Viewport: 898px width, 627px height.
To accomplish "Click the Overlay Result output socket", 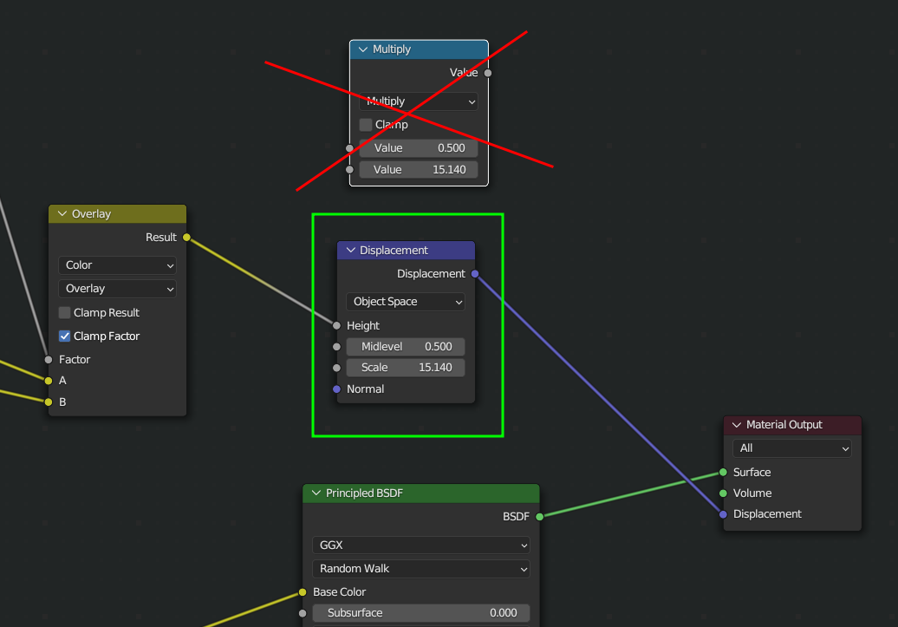I will [x=186, y=238].
